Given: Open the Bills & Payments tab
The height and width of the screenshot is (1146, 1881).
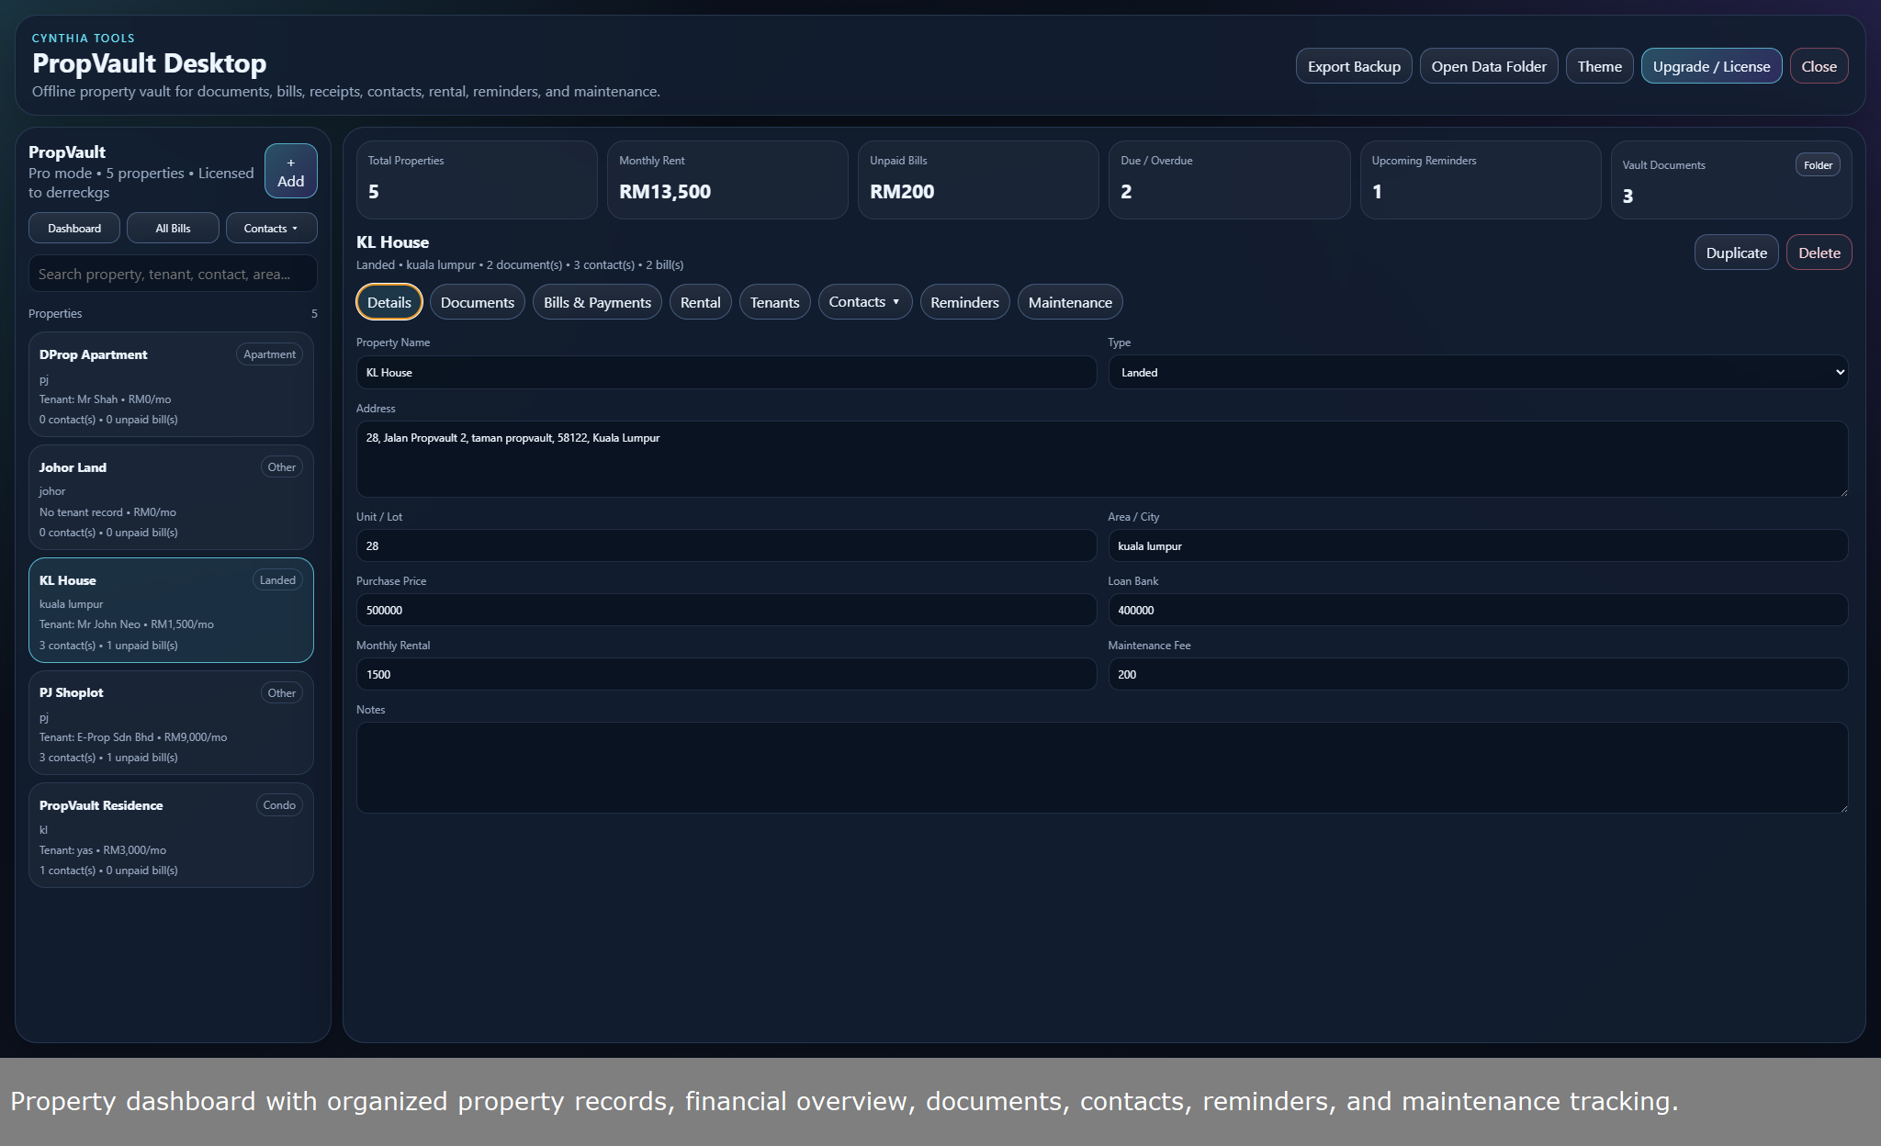Looking at the screenshot, I should tap(597, 302).
